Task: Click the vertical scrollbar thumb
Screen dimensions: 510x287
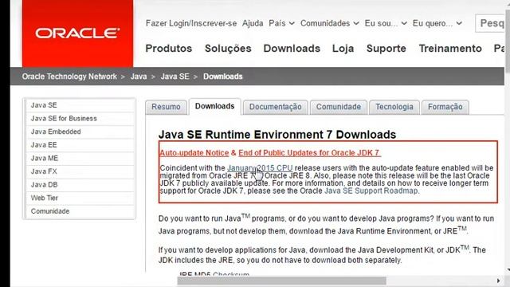Action: coord(508,42)
